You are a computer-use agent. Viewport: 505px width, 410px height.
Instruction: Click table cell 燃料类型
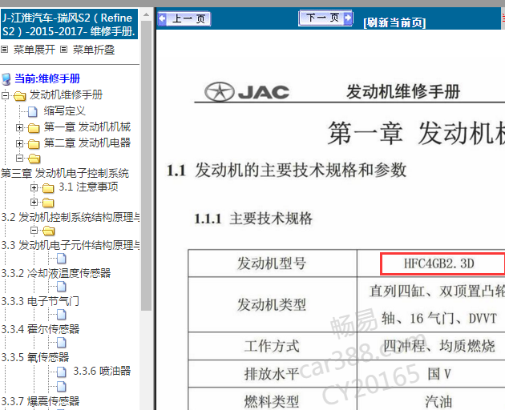(273, 399)
